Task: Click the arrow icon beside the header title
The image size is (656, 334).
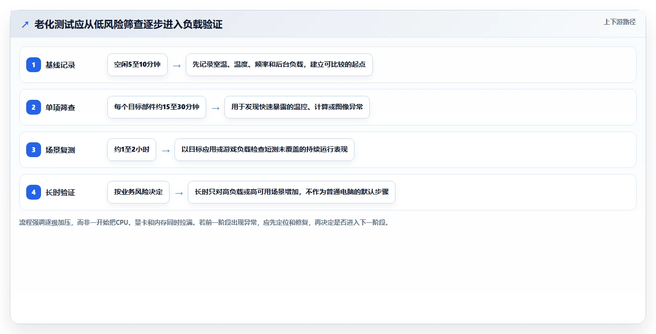Action: tap(25, 25)
